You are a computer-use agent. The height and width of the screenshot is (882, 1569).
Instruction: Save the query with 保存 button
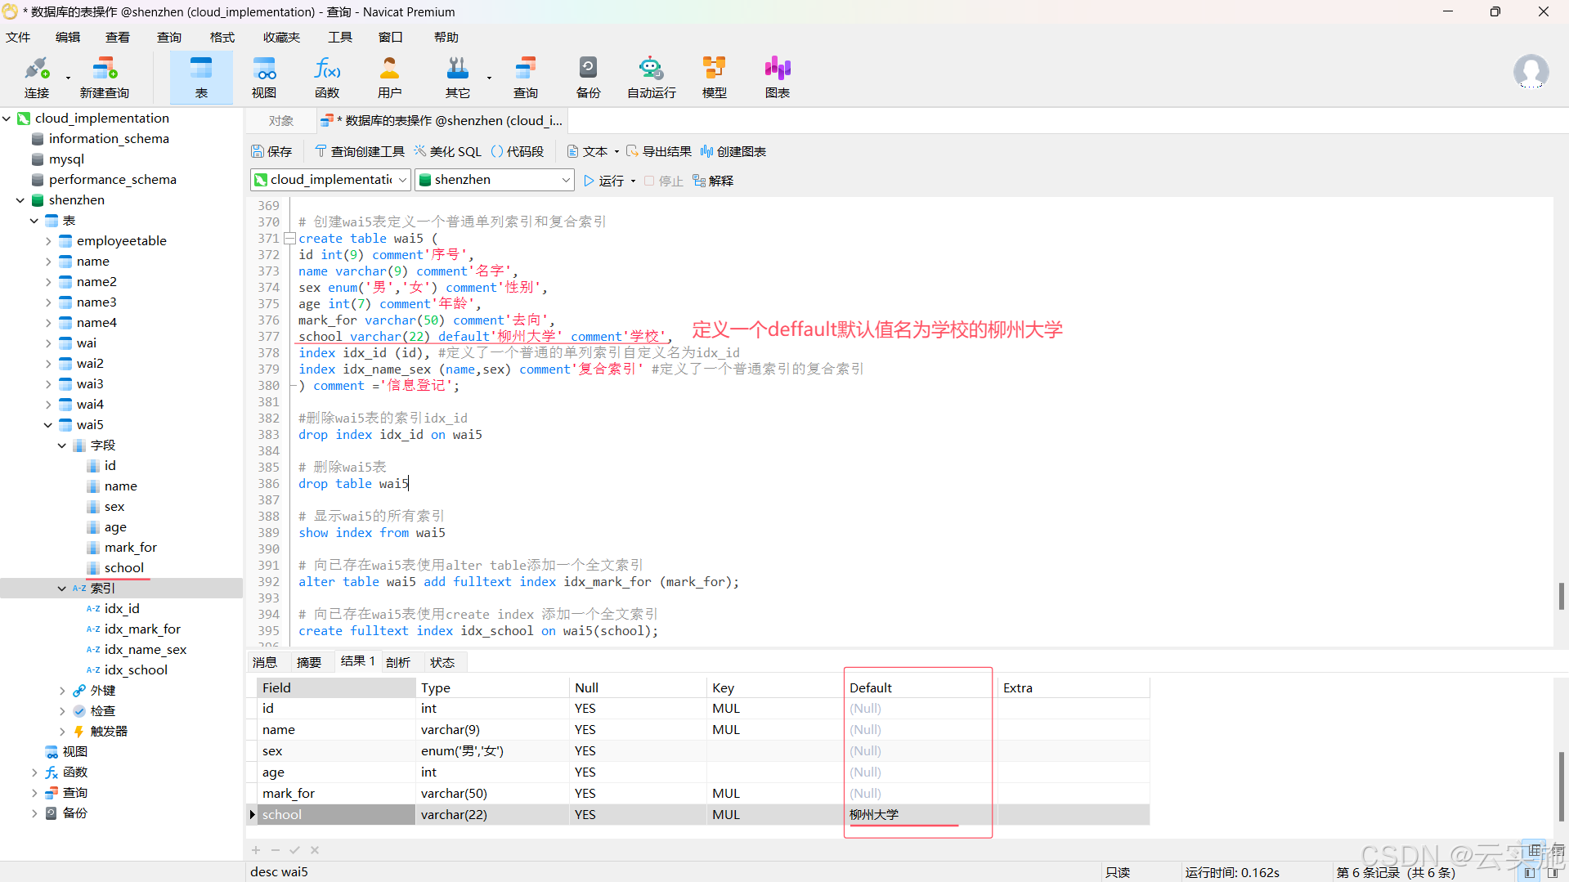coord(271,151)
